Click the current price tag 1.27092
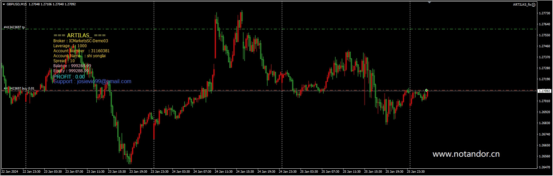Screen dimensions: 553x176 pyautogui.click(x=544, y=91)
